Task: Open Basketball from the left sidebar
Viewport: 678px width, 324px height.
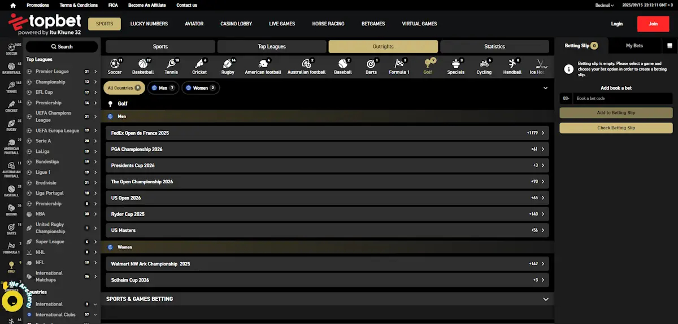Action: pyautogui.click(x=11, y=69)
